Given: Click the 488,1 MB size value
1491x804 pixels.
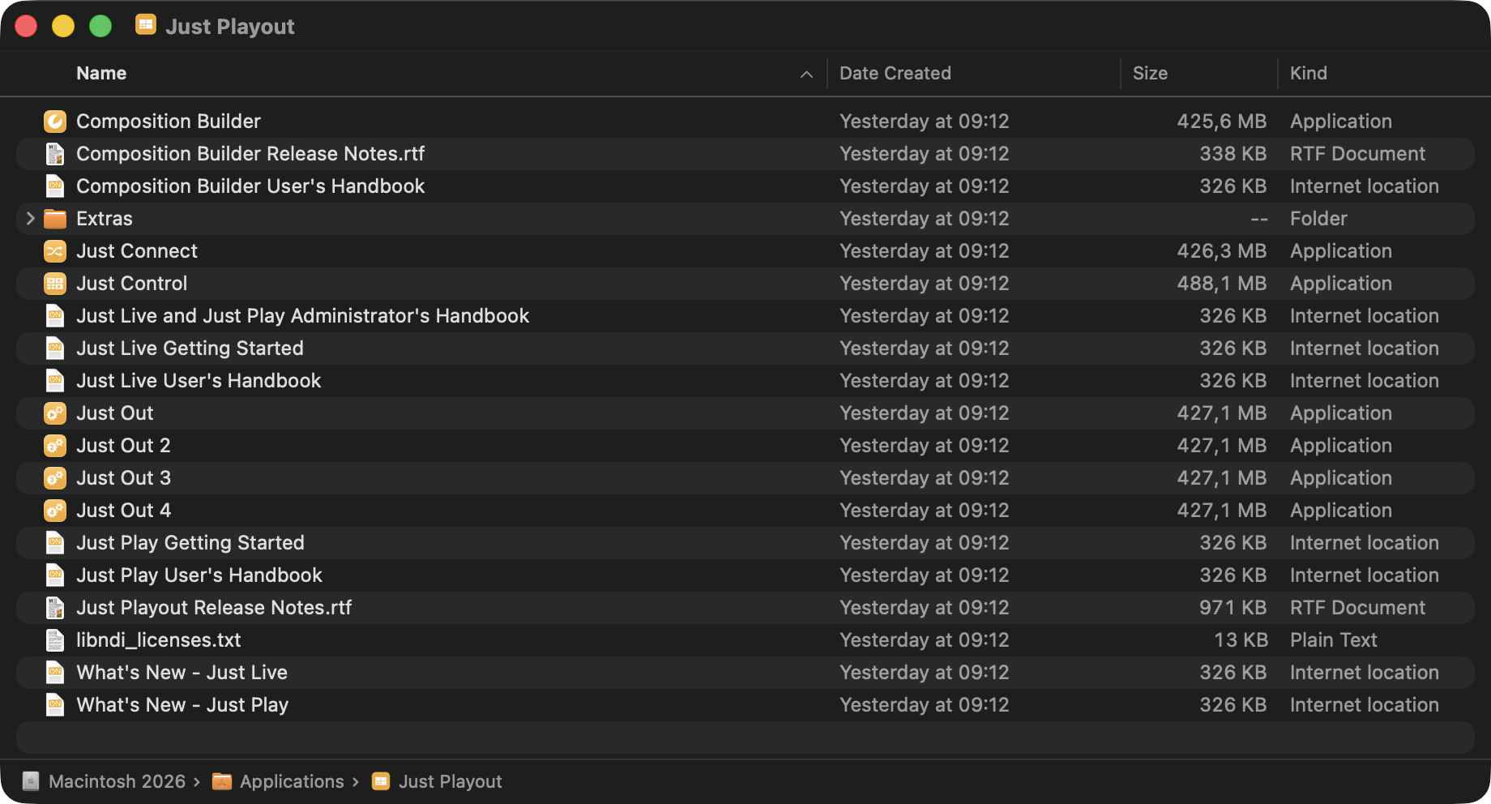Looking at the screenshot, I should click(1221, 284).
